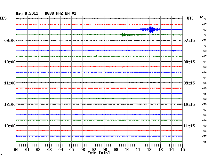Screen dimensions: 208x158
Task: Click the "08:15" UTC time label
Action: (189, 62)
